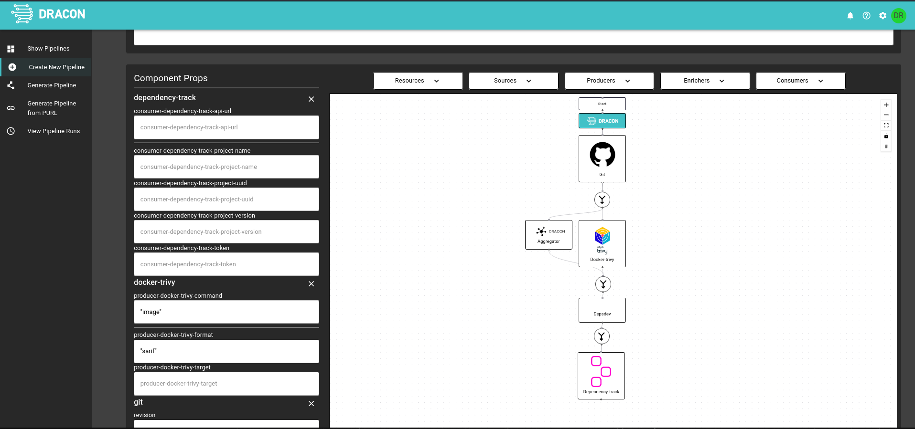Zoom in on the pipeline canvas

(886, 105)
